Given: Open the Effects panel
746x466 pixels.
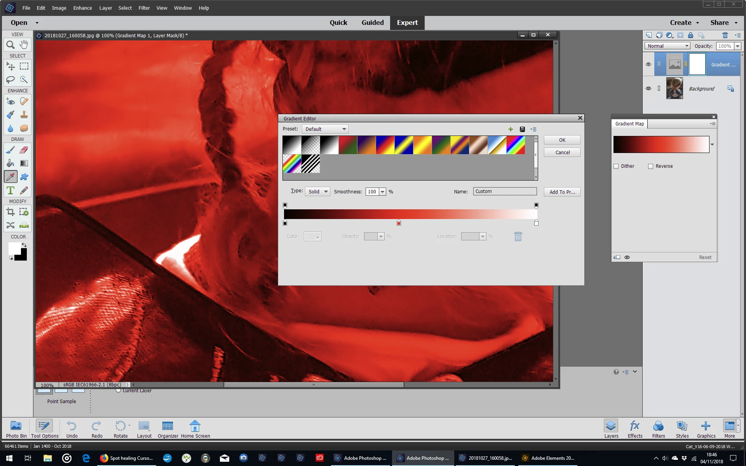Looking at the screenshot, I should (635, 429).
